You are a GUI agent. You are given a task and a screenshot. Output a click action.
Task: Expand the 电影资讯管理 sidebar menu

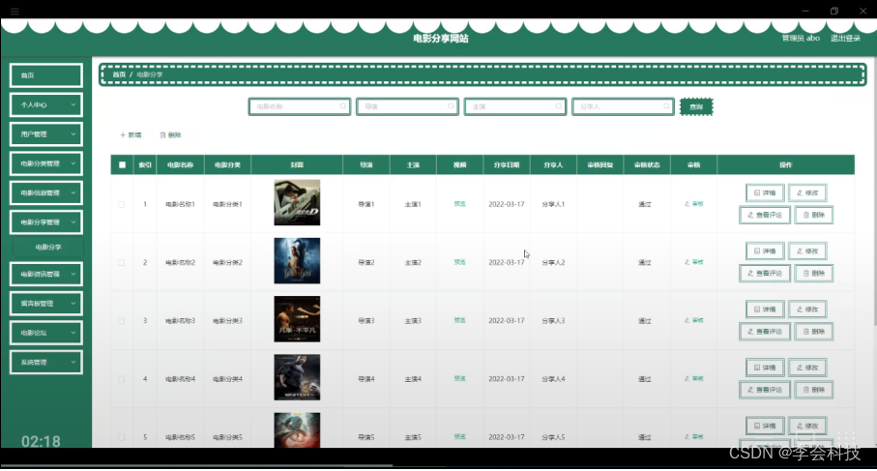45,274
